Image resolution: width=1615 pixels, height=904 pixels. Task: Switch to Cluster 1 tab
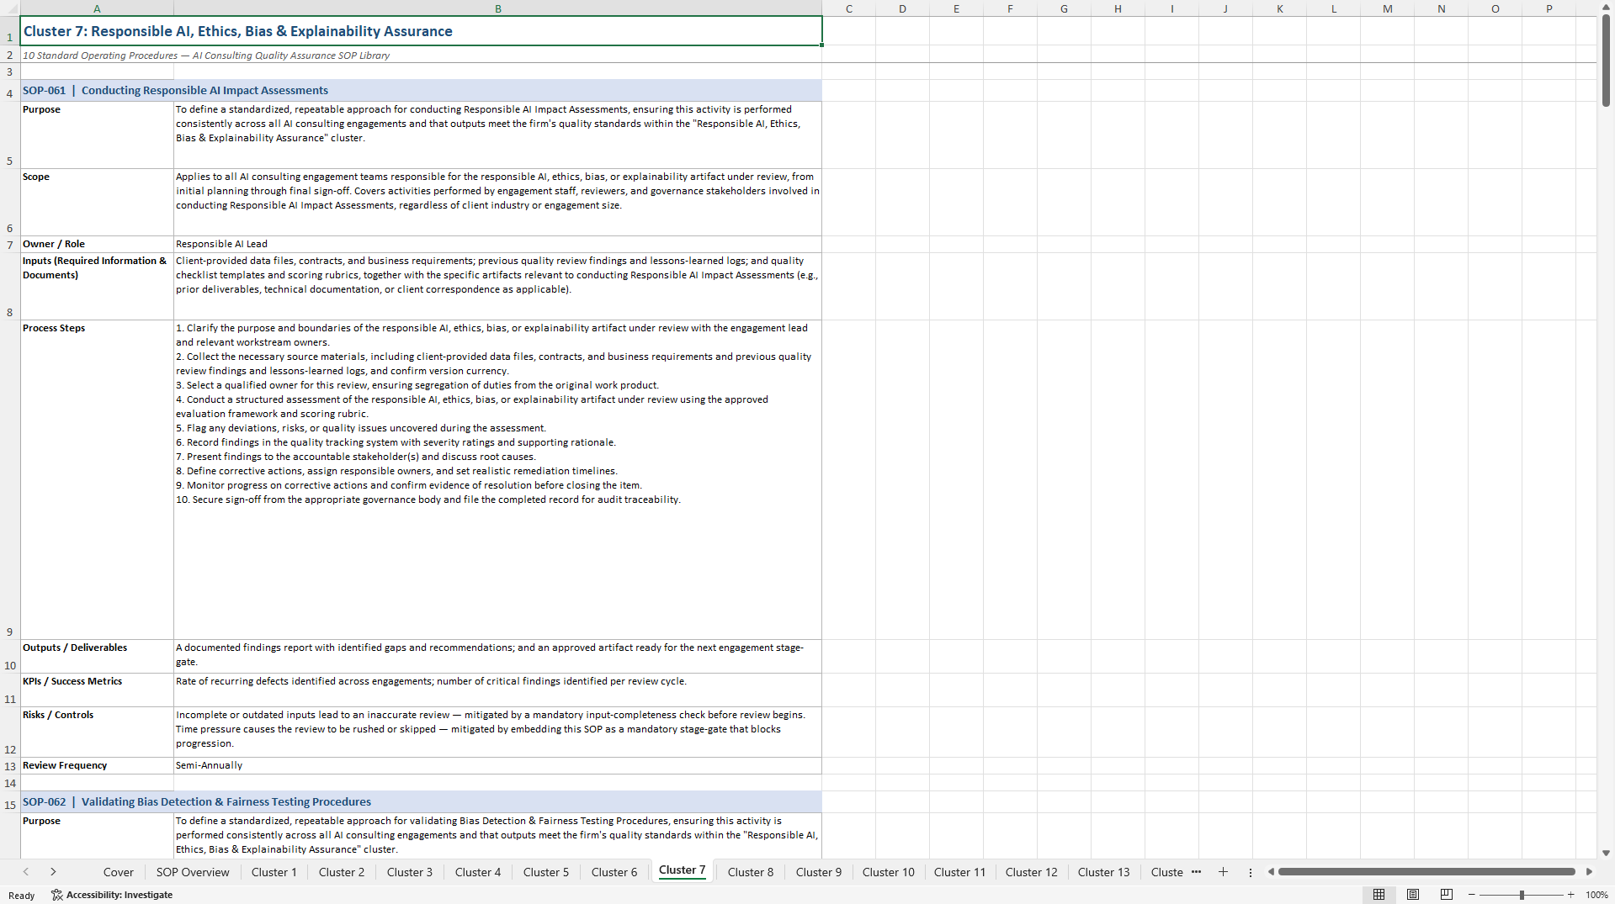[274, 872]
